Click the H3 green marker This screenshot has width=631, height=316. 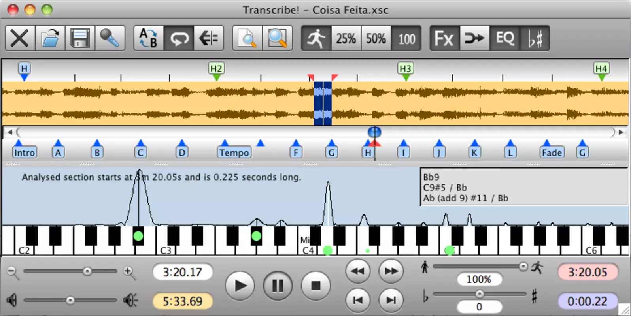click(x=406, y=71)
